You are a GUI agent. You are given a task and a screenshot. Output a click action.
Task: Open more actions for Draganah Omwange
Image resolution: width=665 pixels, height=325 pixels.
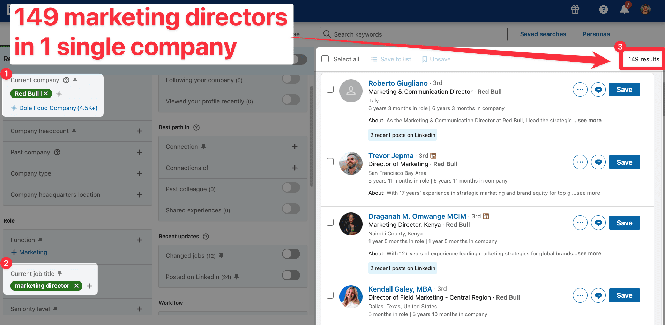coord(580,223)
